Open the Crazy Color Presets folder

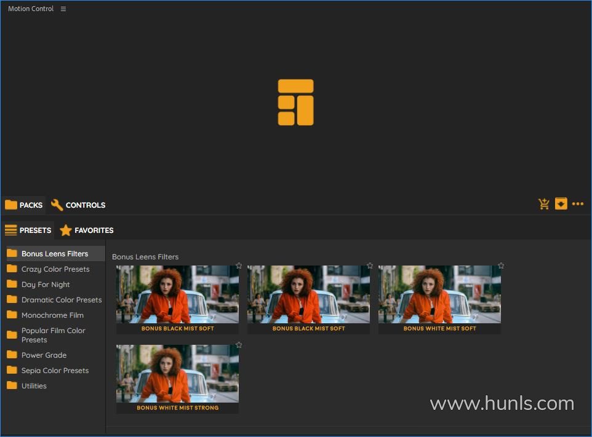(55, 269)
